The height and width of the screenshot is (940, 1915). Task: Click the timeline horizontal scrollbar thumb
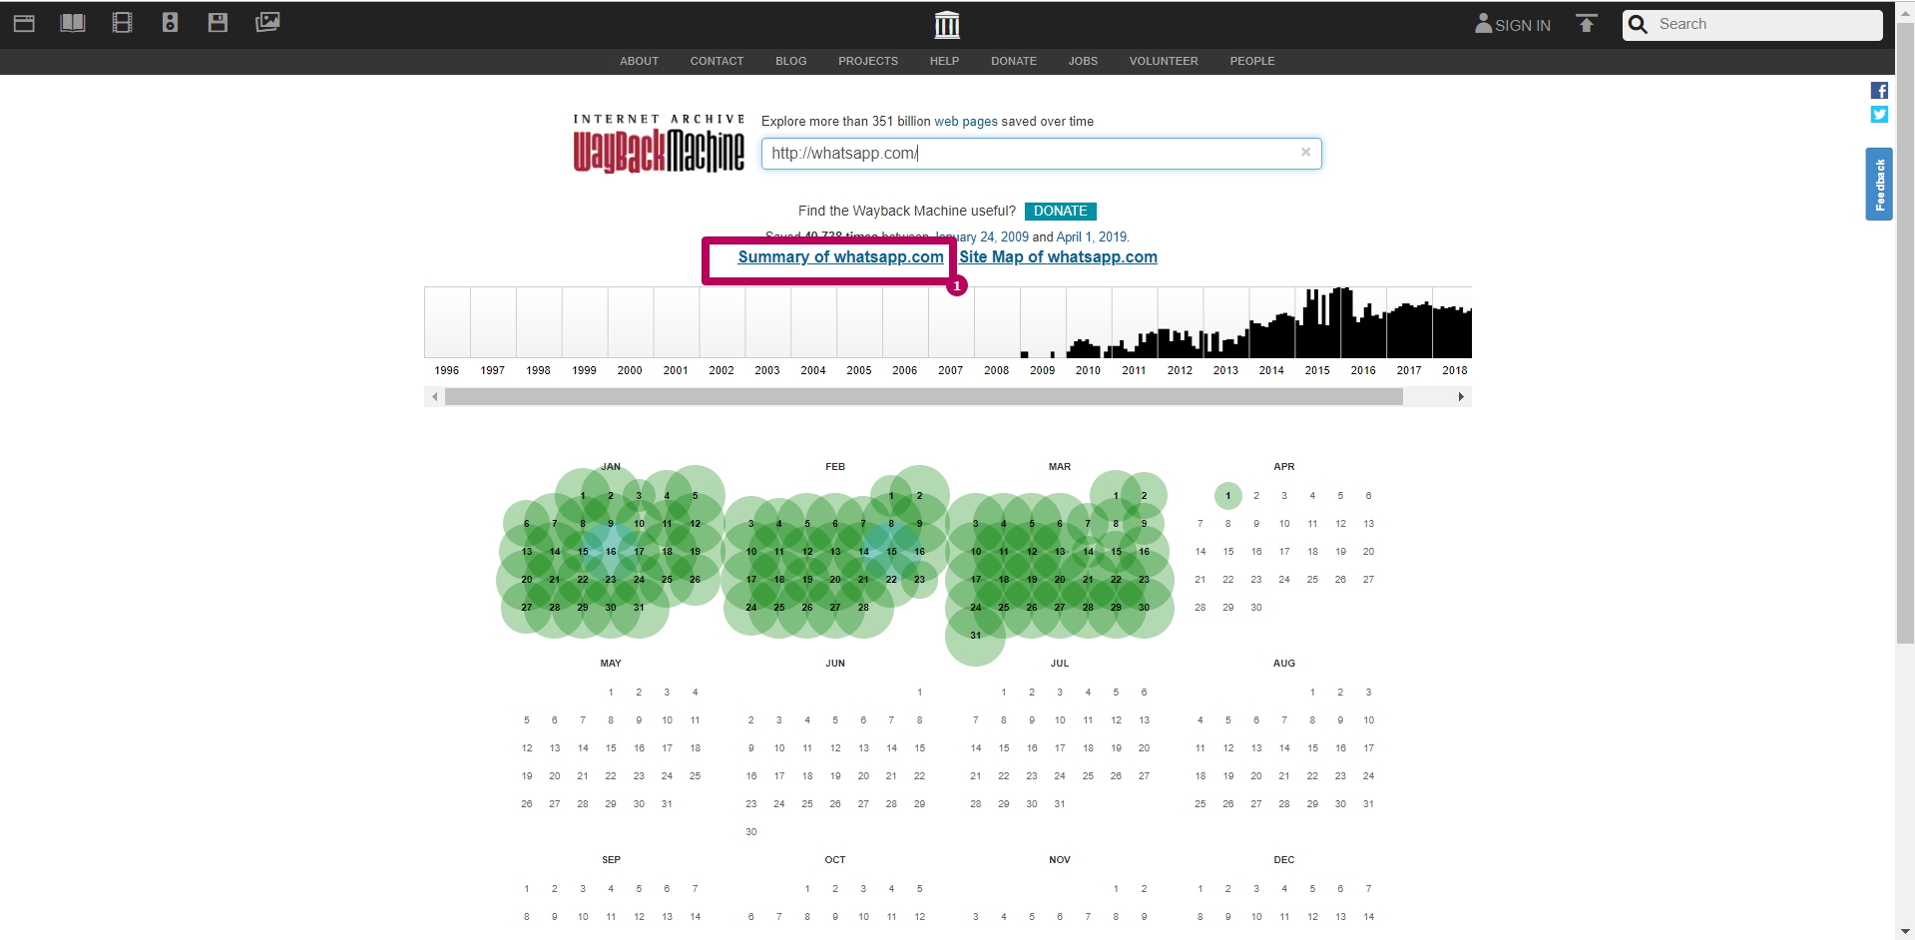pos(924,397)
